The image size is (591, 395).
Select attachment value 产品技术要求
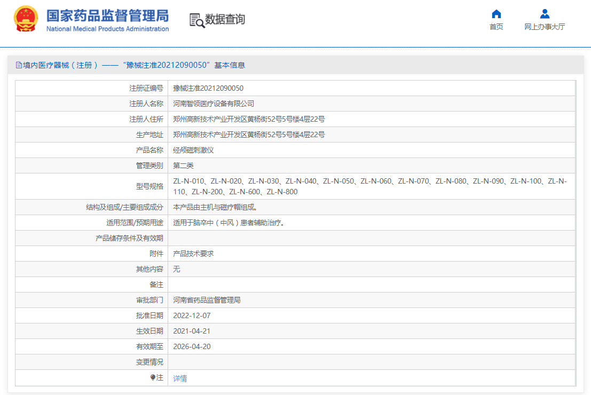(193, 254)
